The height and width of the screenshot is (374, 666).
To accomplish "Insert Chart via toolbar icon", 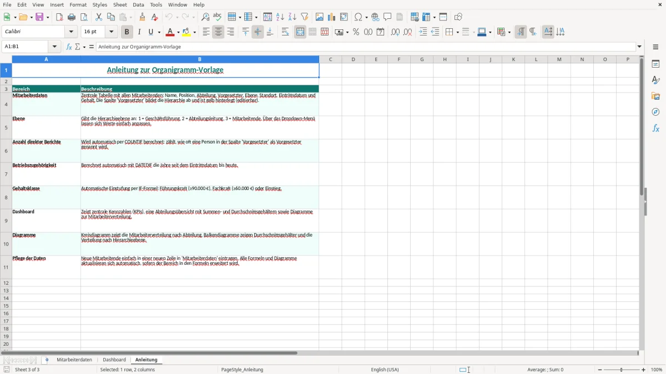I will [x=332, y=17].
